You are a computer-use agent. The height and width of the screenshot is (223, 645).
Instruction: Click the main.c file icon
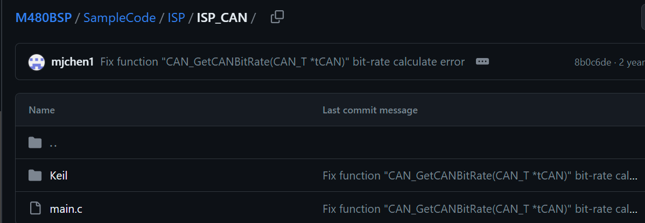(x=35, y=208)
